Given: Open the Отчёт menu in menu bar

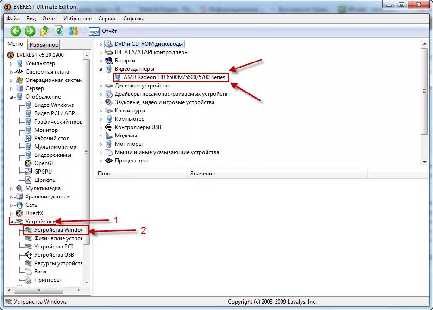Looking at the screenshot, I should click(x=50, y=19).
